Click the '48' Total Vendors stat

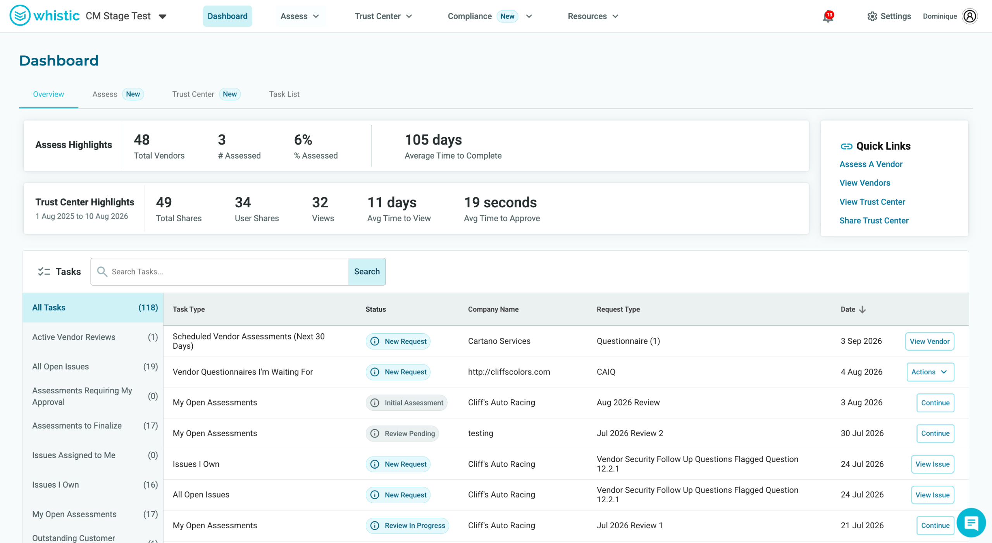[x=142, y=140]
